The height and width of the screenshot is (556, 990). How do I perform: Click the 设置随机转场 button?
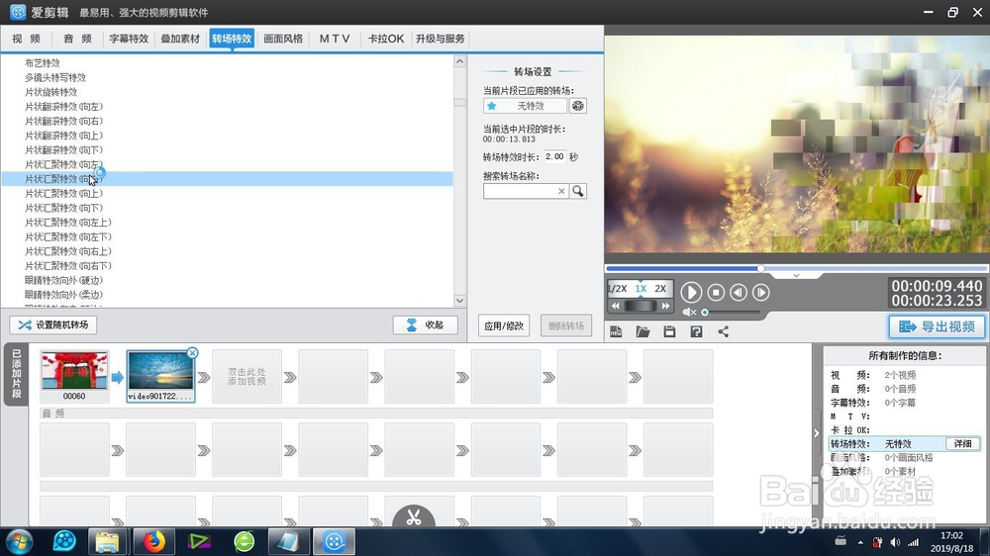tap(53, 325)
